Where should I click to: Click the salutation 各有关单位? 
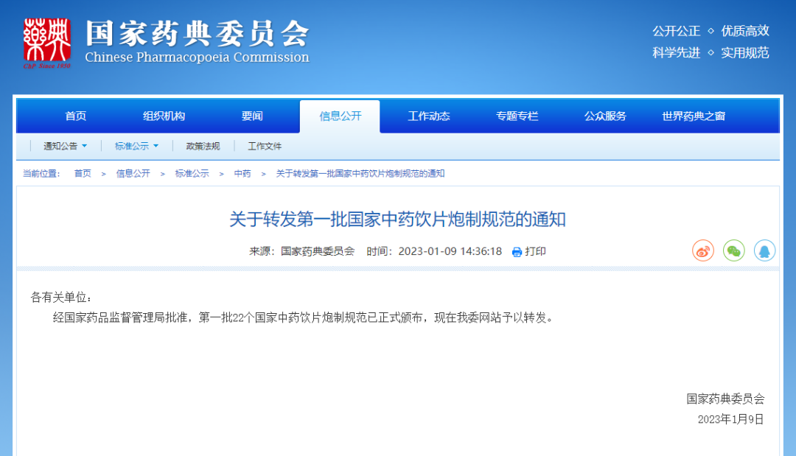pos(61,297)
